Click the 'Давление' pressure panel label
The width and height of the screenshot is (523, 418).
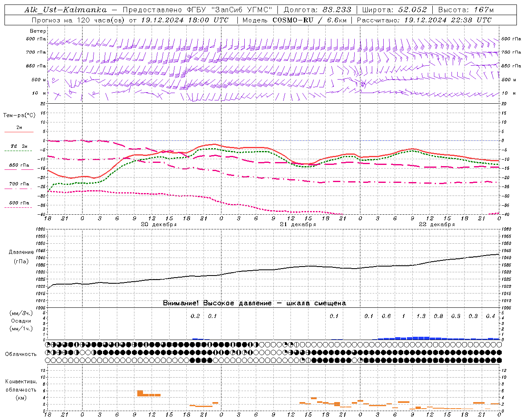[x=21, y=252]
